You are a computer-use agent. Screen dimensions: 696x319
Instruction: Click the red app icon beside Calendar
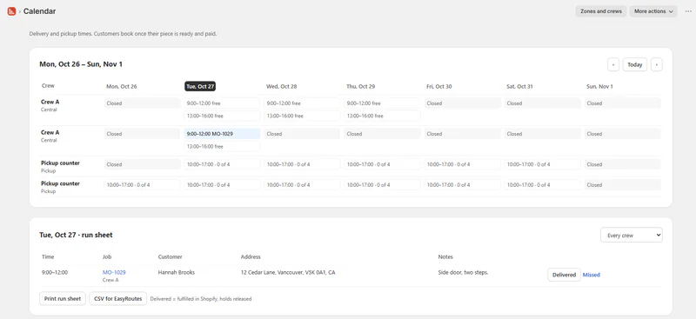point(11,11)
